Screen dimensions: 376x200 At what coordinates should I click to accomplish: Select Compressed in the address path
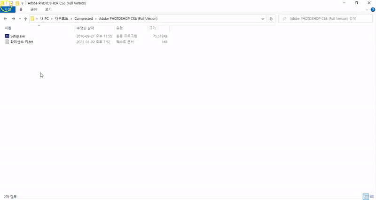(84, 19)
